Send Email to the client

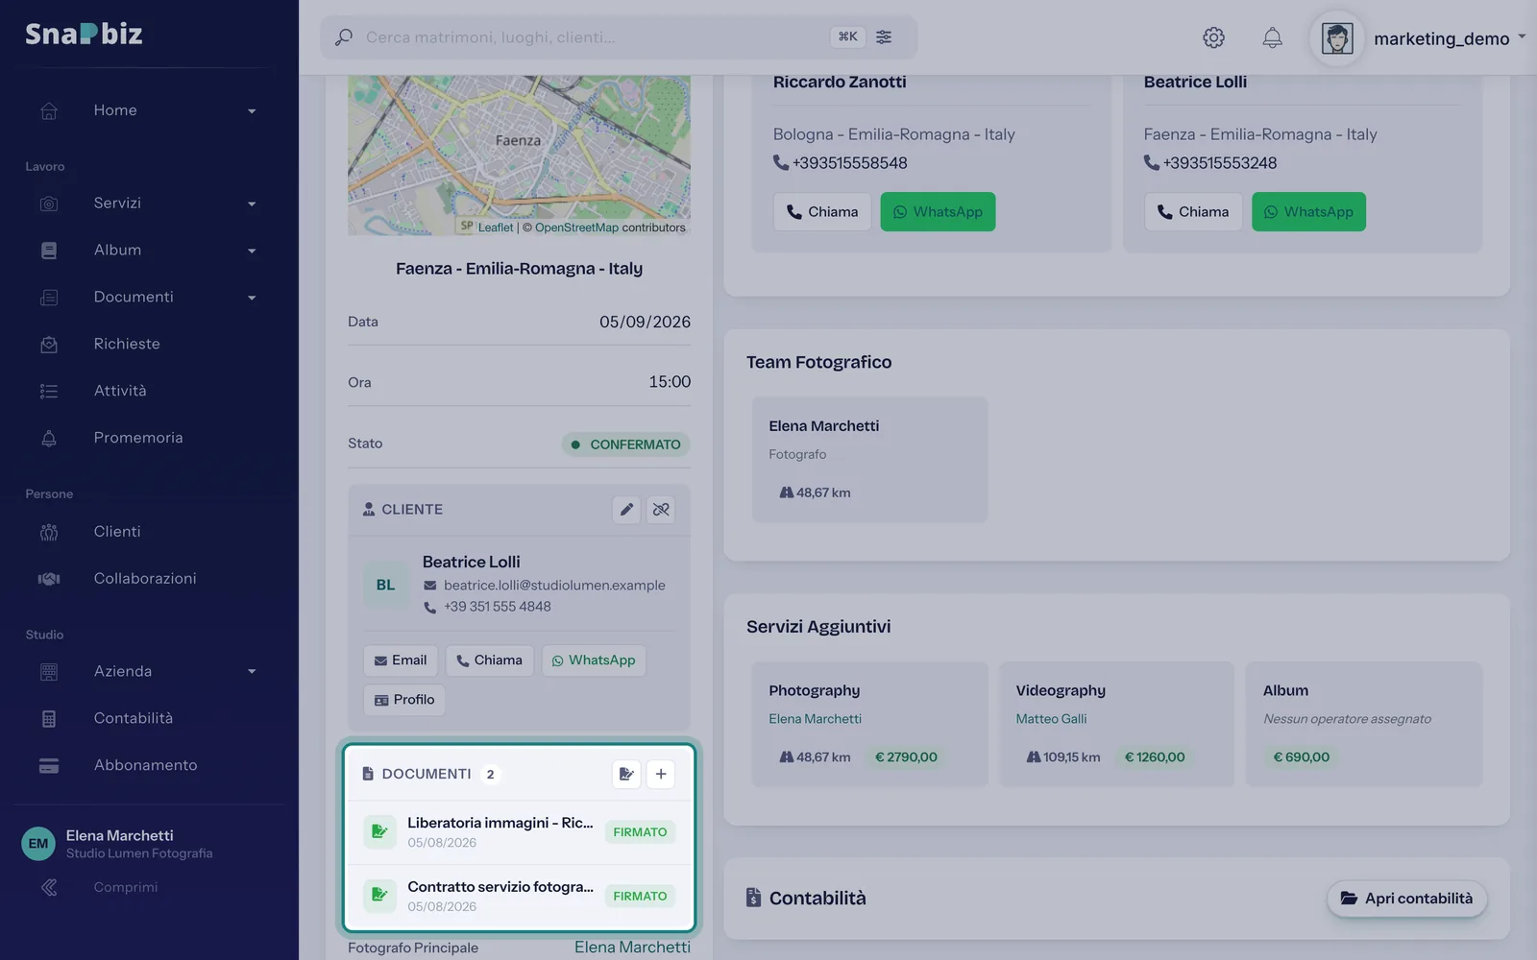pyautogui.click(x=401, y=660)
